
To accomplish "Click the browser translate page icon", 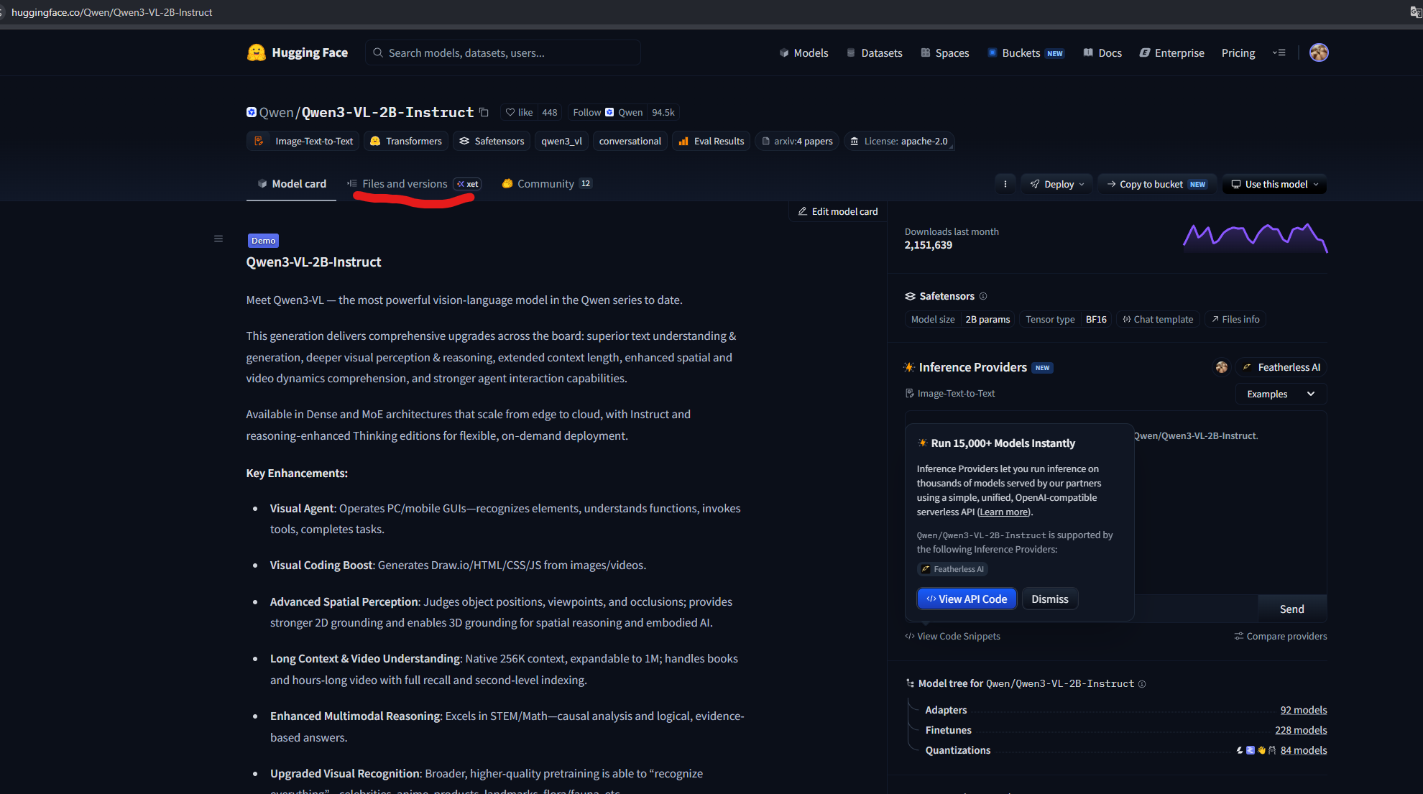I will [x=1415, y=12].
